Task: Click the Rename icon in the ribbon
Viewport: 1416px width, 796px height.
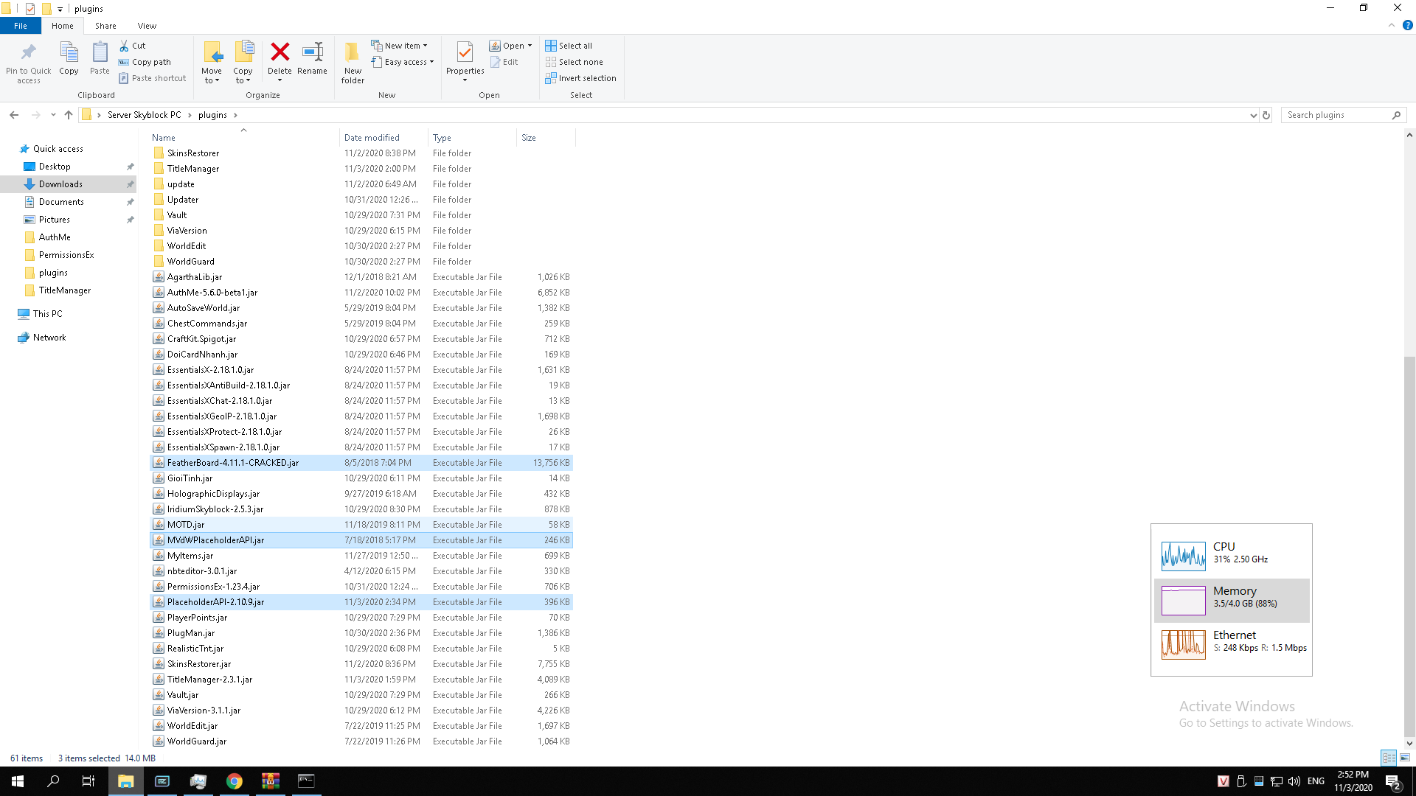Action: [312, 53]
